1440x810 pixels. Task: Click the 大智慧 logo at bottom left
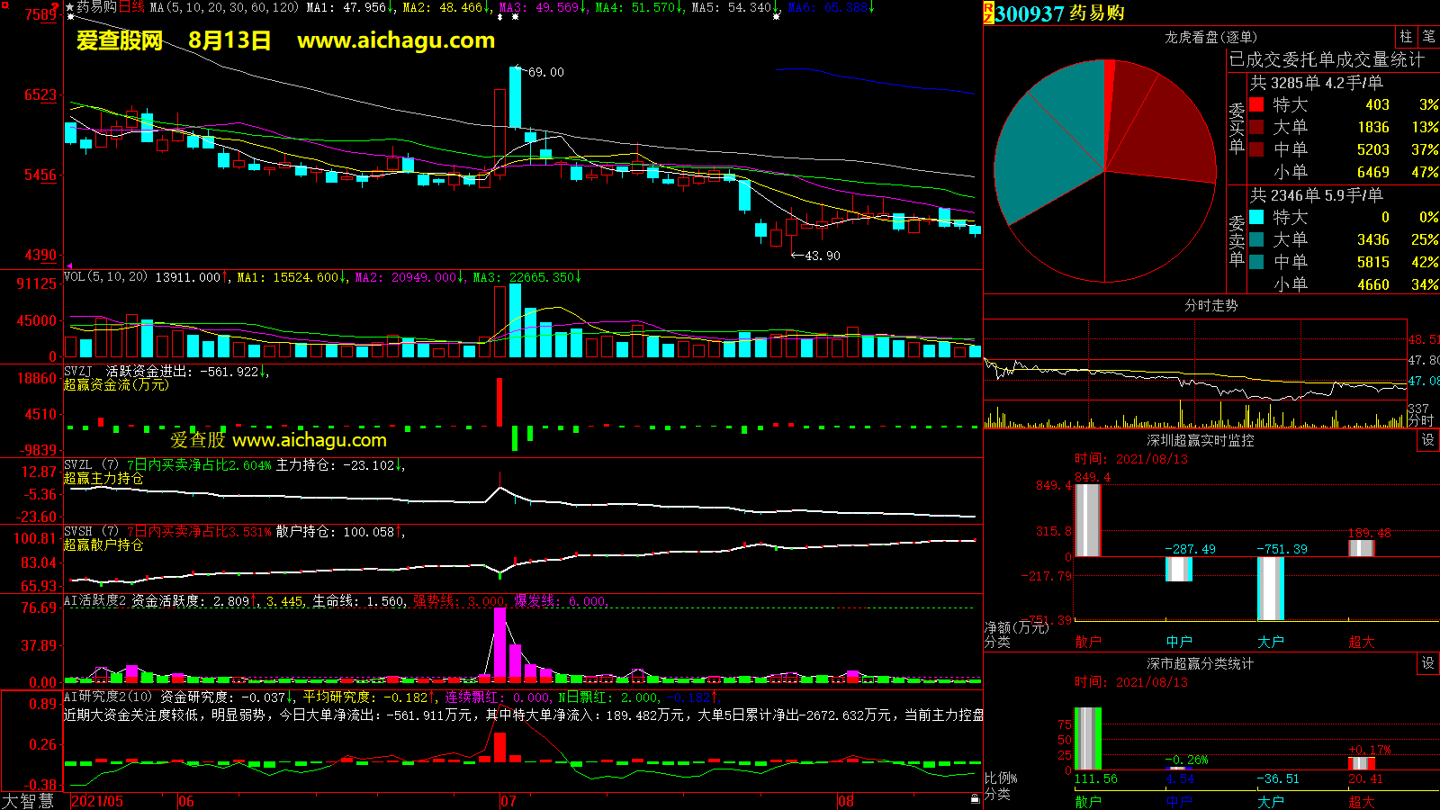27,801
